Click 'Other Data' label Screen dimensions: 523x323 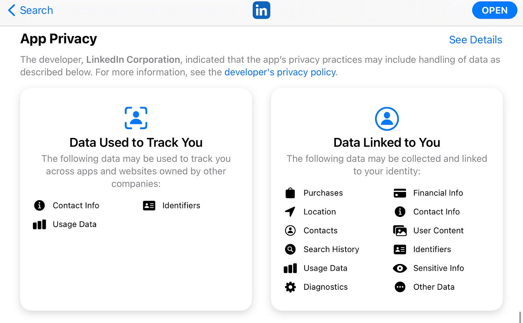(434, 287)
